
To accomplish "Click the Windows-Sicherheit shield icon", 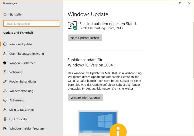I will pyautogui.click(x=5, y=63).
